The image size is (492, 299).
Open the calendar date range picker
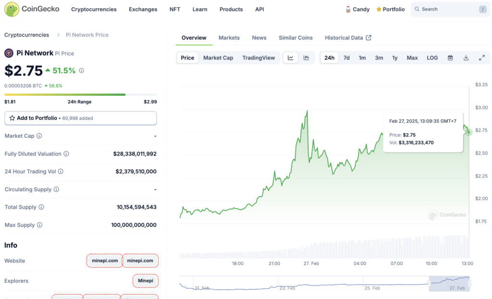tap(450, 58)
